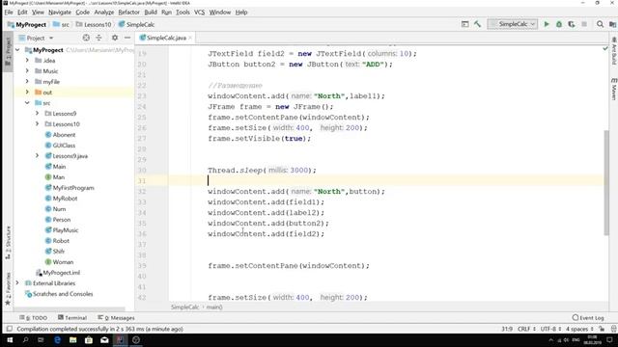
Task: Toggle tool window bars in status corner
Action: tap(9, 329)
